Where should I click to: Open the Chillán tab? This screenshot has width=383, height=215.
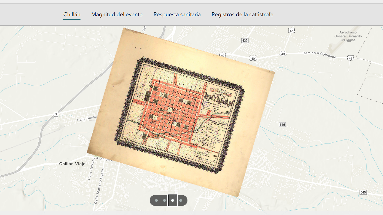(72, 14)
